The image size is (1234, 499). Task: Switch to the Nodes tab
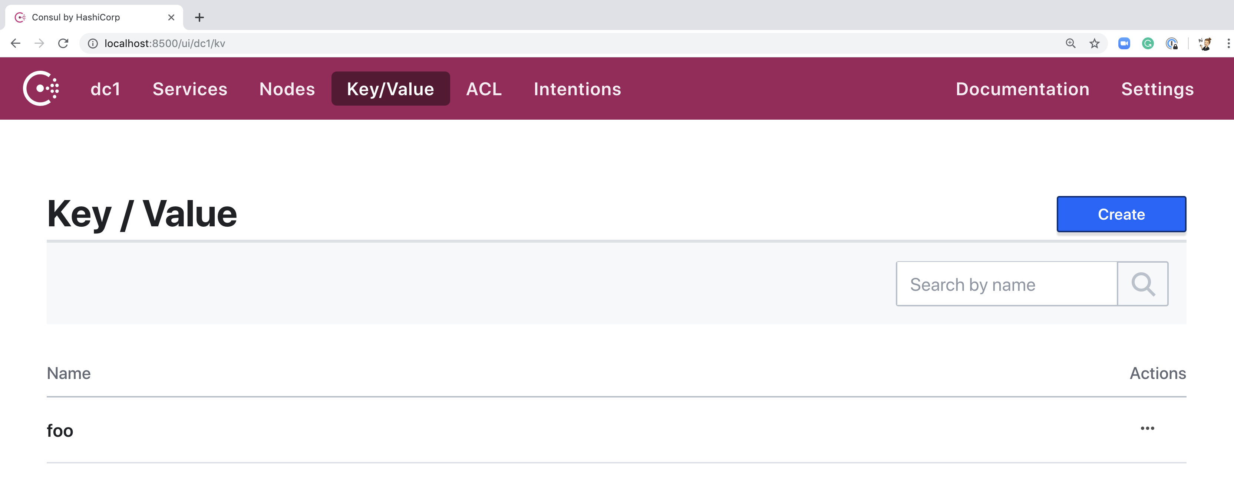point(287,89)
